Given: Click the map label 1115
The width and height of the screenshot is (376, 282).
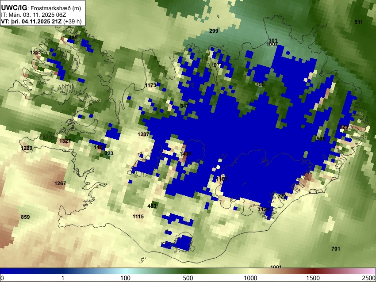Looking at the screenshot, I should (138, 217).
